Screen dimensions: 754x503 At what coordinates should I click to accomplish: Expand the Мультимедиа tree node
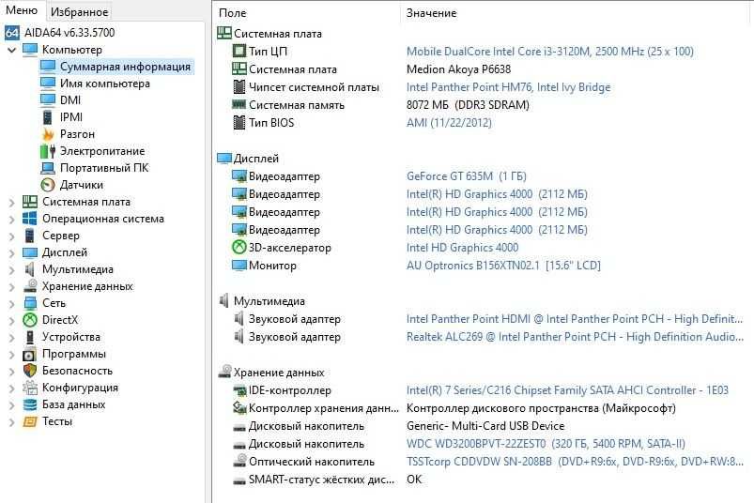coord(12,269)
